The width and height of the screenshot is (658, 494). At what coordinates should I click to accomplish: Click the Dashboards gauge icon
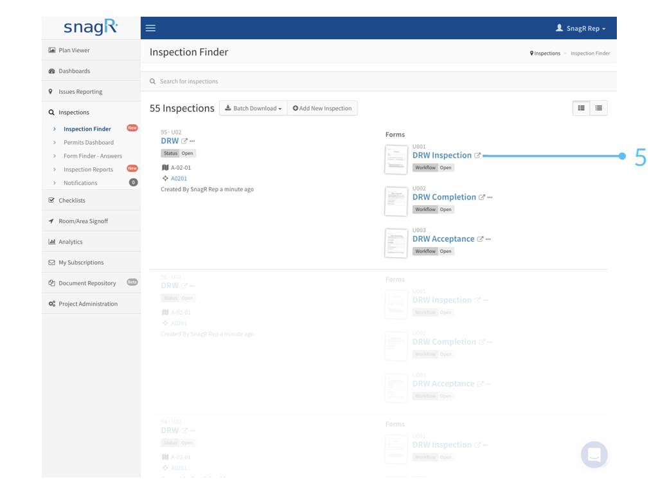pos(51,71)
